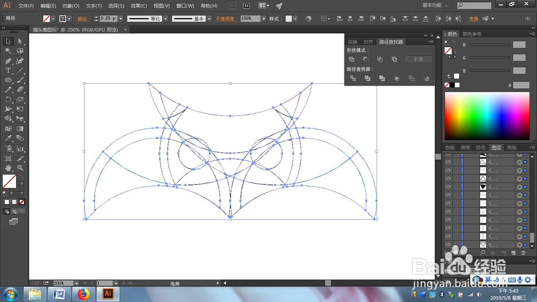Select the Gradient tool in the toolbox
Viewport: 537px width, 302px height.
20,128
